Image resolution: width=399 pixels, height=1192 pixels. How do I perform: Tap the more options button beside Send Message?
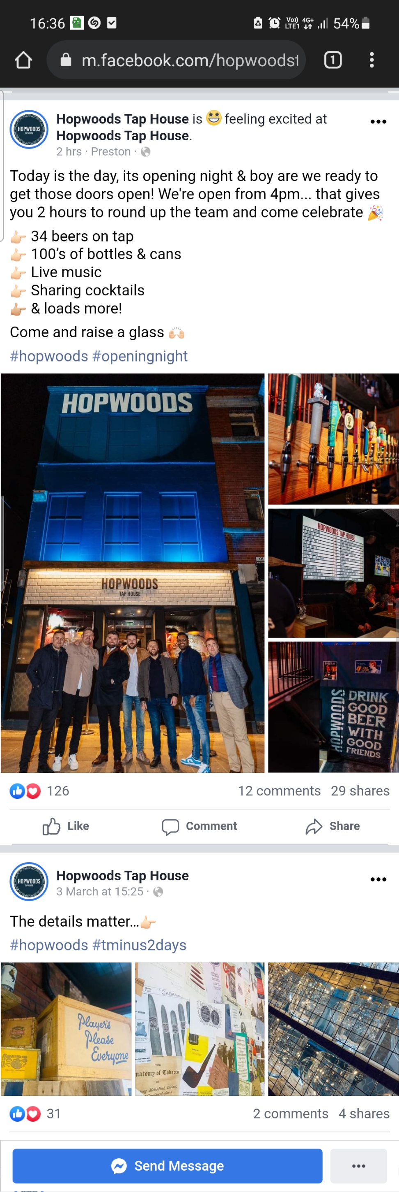pyautogui.click(x=359, y=1166)
